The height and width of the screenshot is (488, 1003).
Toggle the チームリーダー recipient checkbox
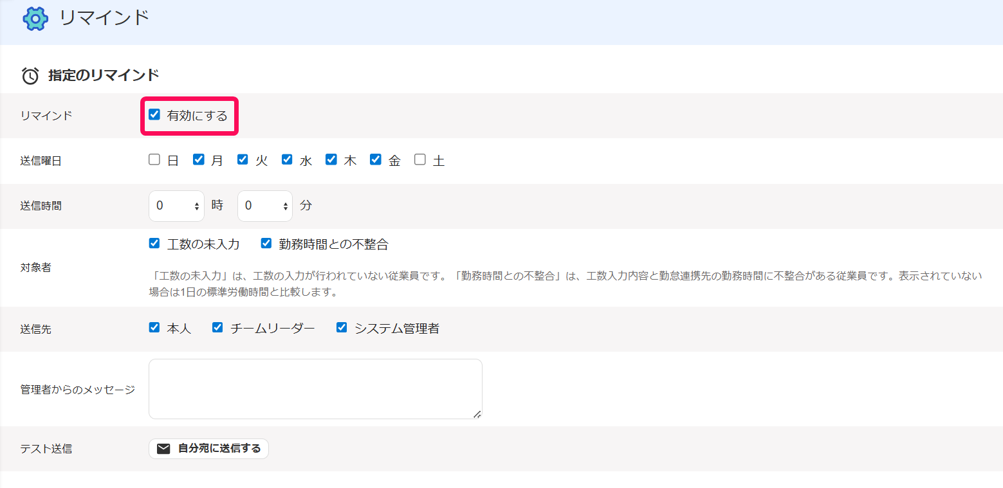[217, 327]
